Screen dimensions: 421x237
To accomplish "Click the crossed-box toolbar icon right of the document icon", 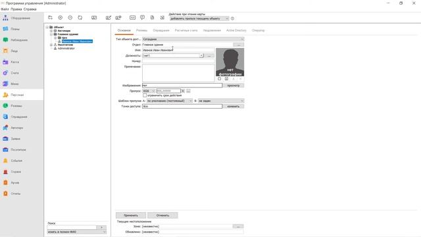I will pyautogui.click(x=162, y=18).
